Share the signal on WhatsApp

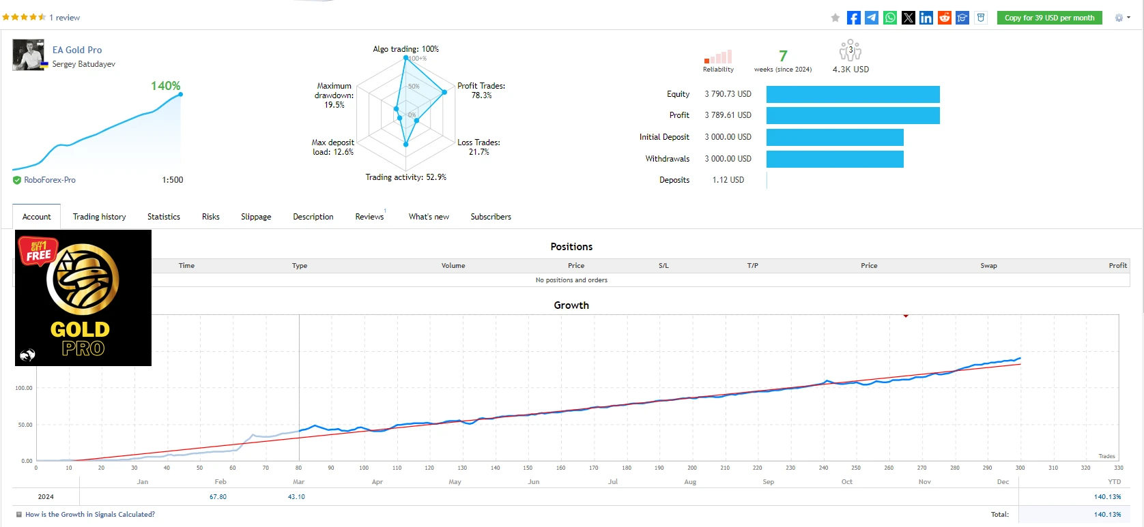pyautogui.click(x=890, y=18)
